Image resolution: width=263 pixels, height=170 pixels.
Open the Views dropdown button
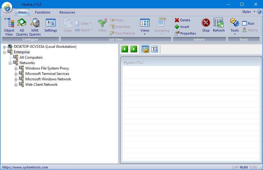tap(145, 27)
